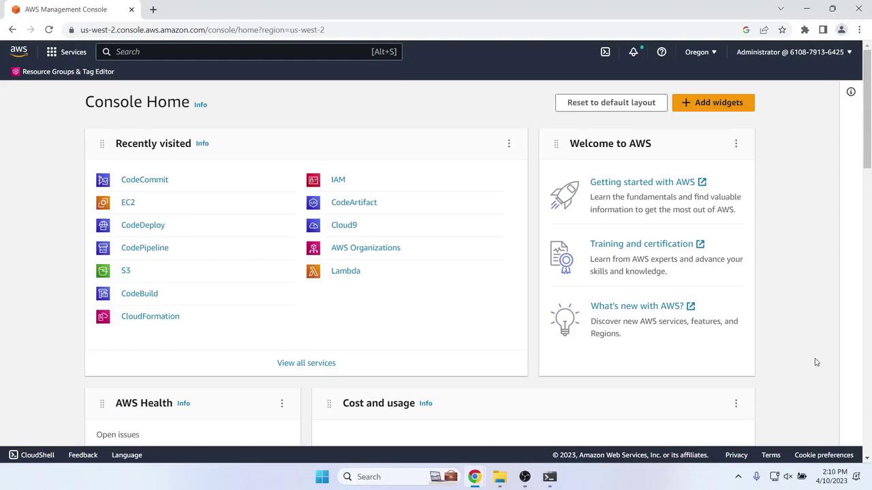Viewport: 872px width, 490px height.
Task: Click the AWS Health drag handle
Action: [102, 404]
